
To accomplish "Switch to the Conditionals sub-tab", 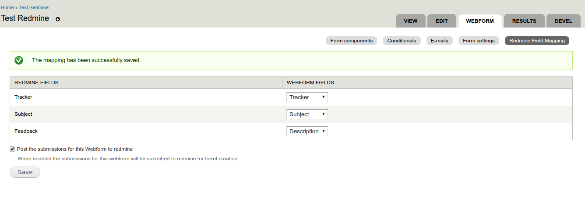I will pos(402,41).
